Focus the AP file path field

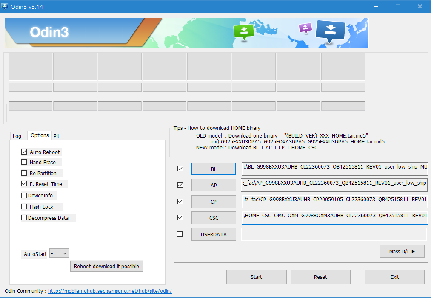pos(334,185)
